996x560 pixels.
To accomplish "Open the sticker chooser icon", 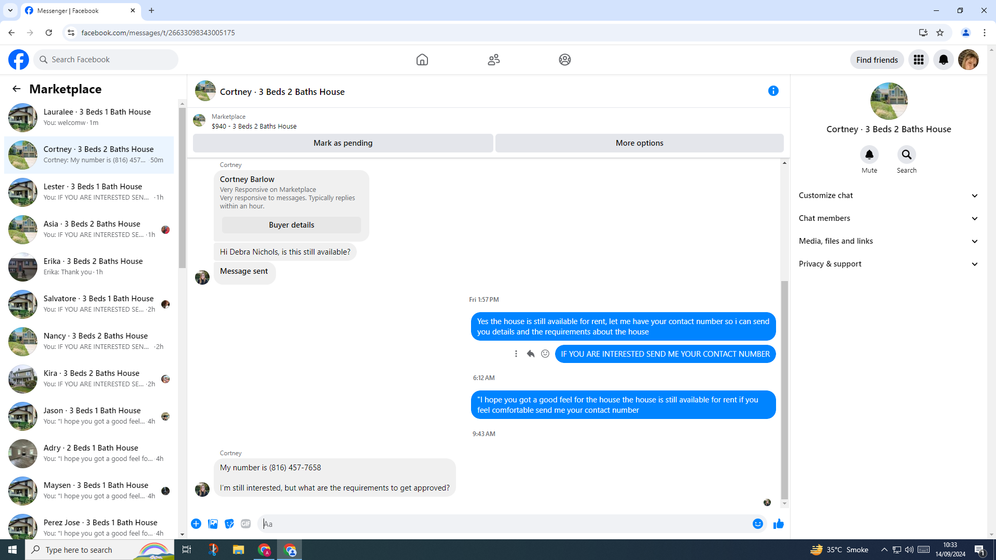I will [x=229, y=524].
